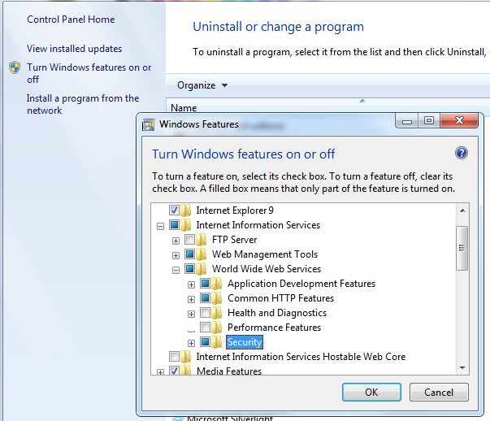Open the View installed updates link
This screenshot has width=490, height=421.
(x=74, y=49)
